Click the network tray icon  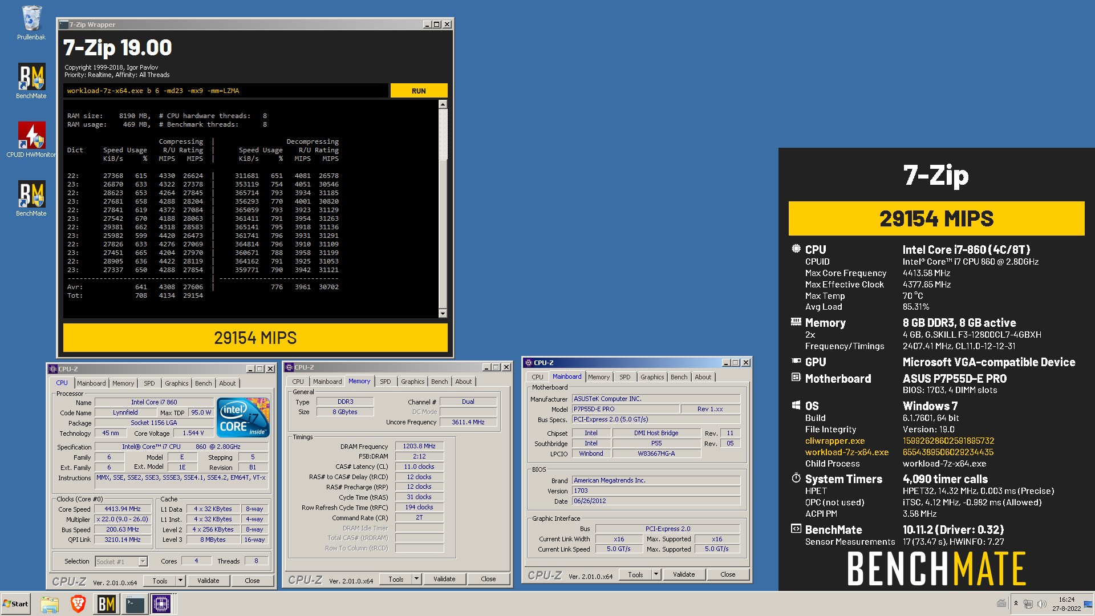point(1028,604)
